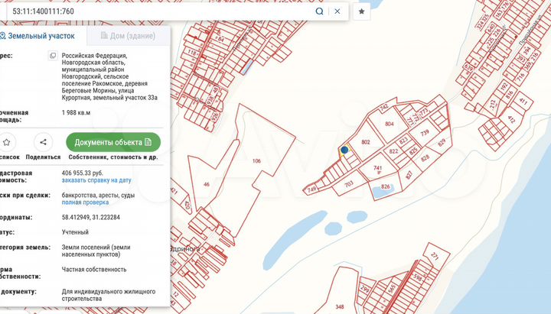The width and height of the screenshot is (551, 314).
Task: Click the search magnifier icon
Action: point(320,11)
